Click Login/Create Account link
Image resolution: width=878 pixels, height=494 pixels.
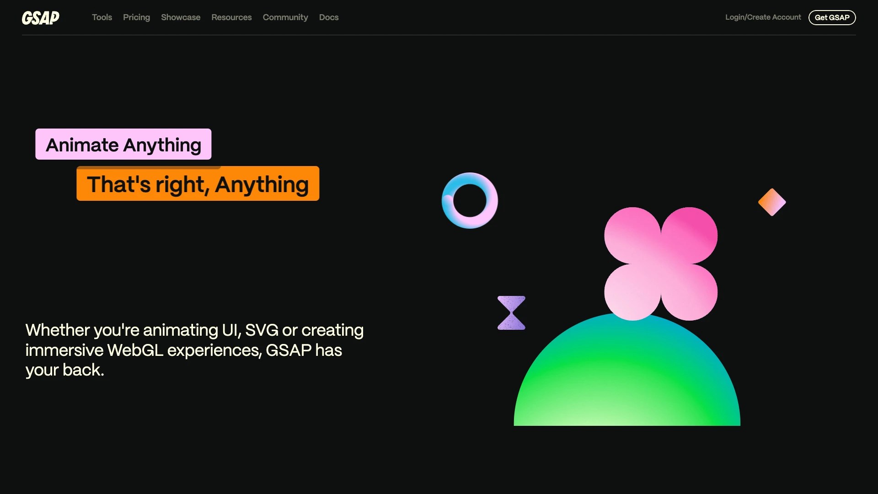[763, 17]
